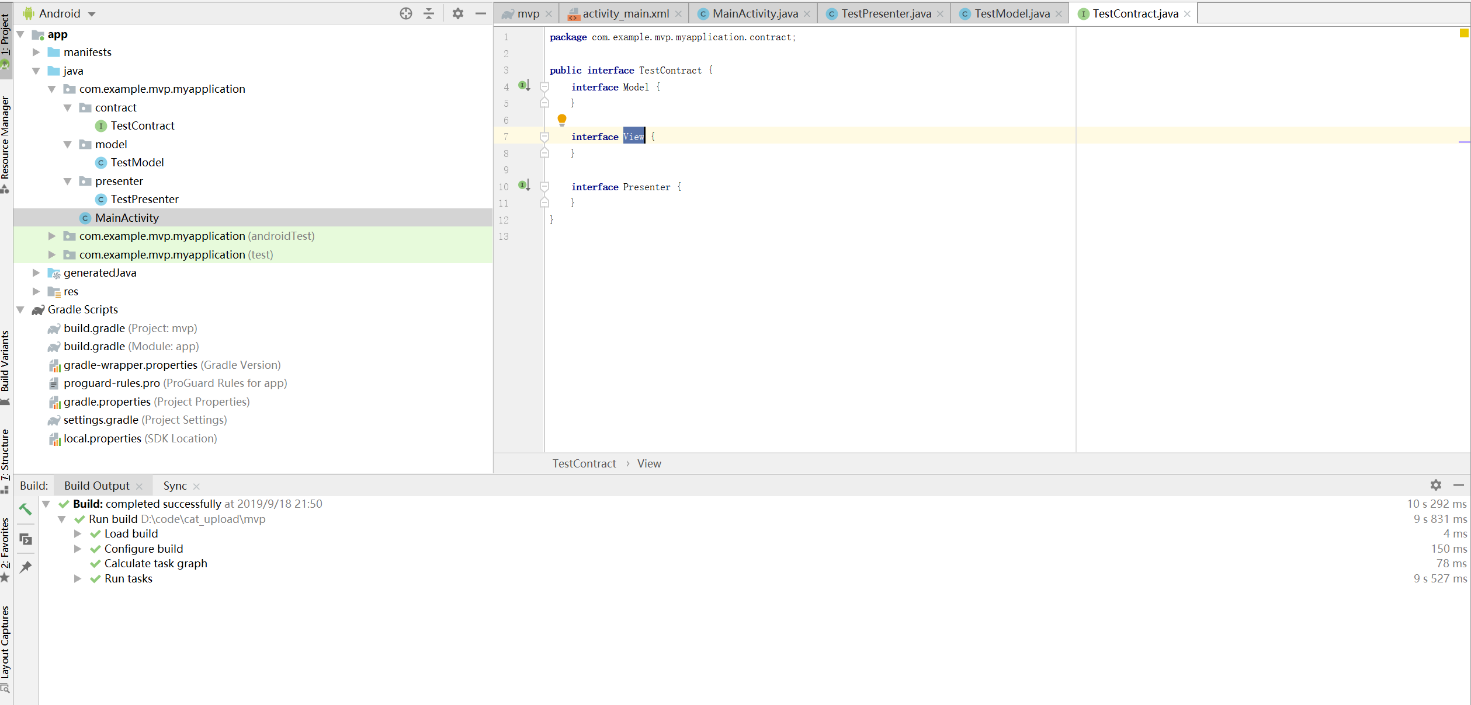1471x705 pixels.
Task: Open the Build panel settings gear
Action: (1435, 485)
